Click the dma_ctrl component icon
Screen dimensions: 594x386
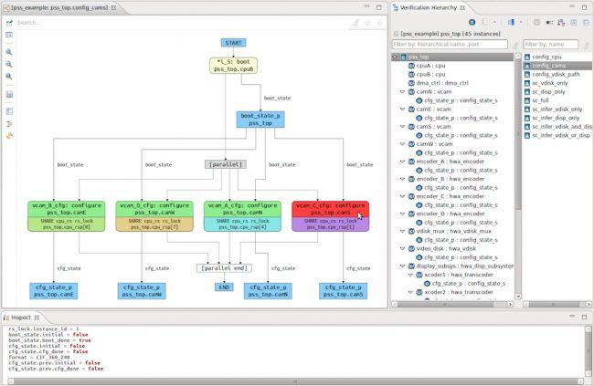point(411,83)
